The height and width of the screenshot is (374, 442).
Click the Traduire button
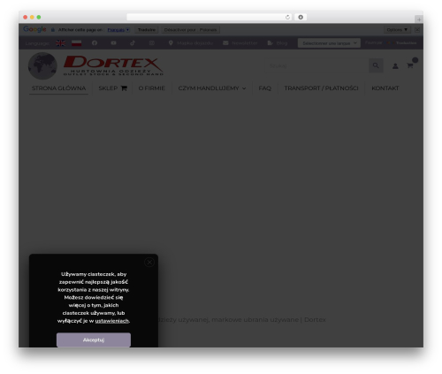click(x=147, y=30)
